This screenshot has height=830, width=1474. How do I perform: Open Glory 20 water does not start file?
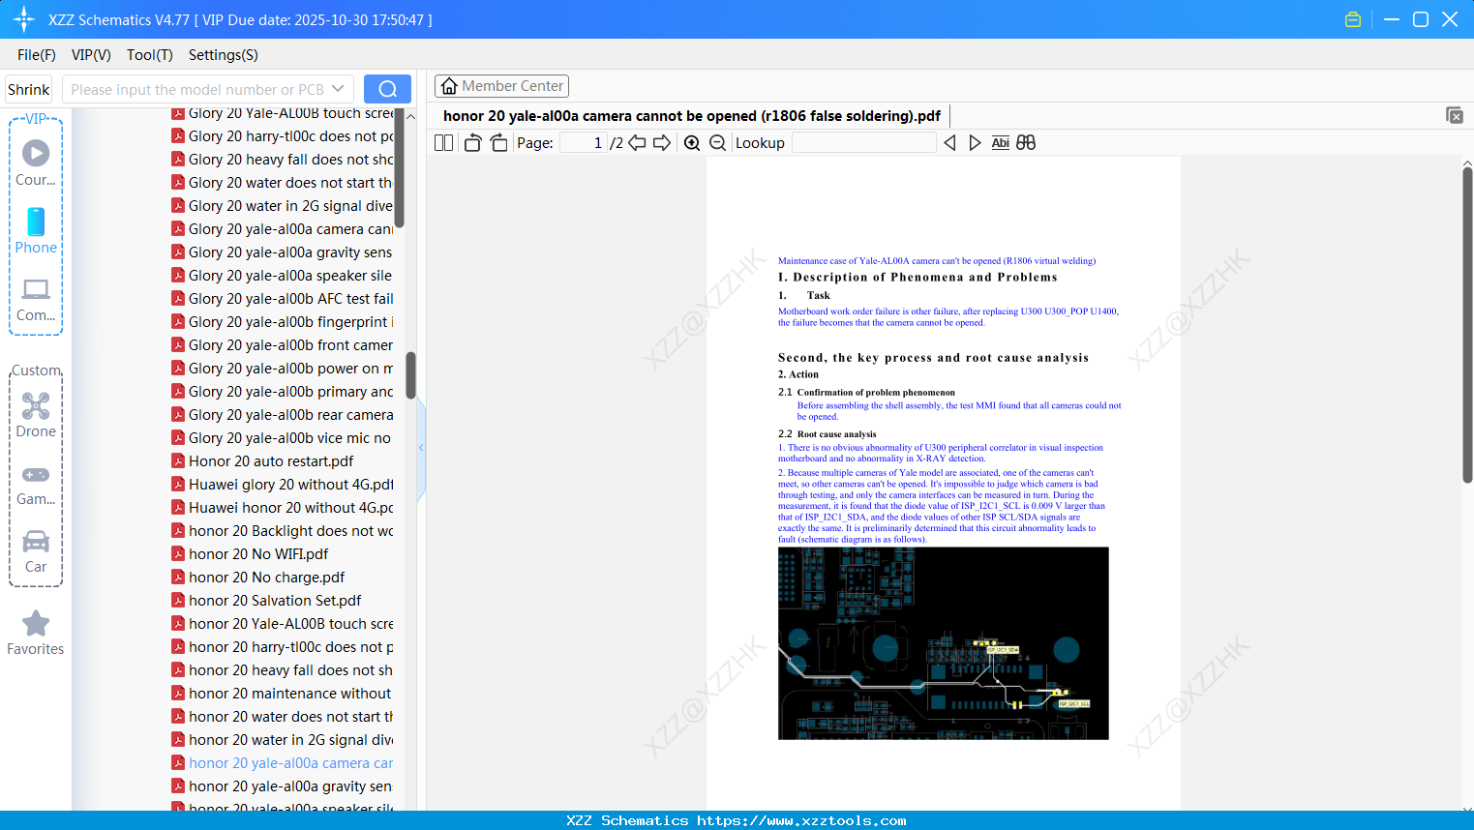point(290,182)
